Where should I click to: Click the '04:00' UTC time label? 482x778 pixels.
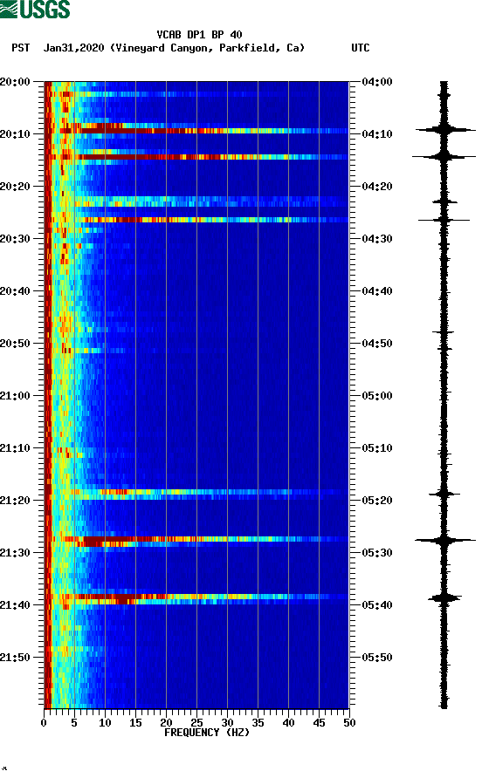[377, 82]
